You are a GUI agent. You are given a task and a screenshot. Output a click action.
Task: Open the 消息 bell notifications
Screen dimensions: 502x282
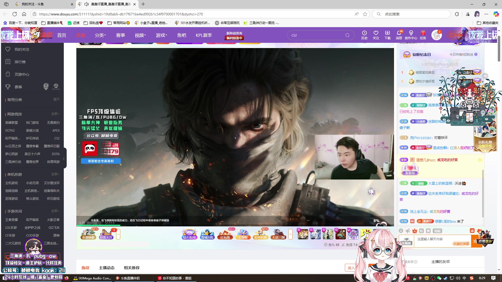point(399,35)
